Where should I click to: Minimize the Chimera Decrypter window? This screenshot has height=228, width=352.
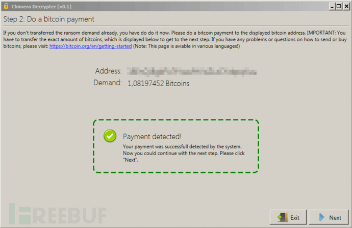coord(332,7)
